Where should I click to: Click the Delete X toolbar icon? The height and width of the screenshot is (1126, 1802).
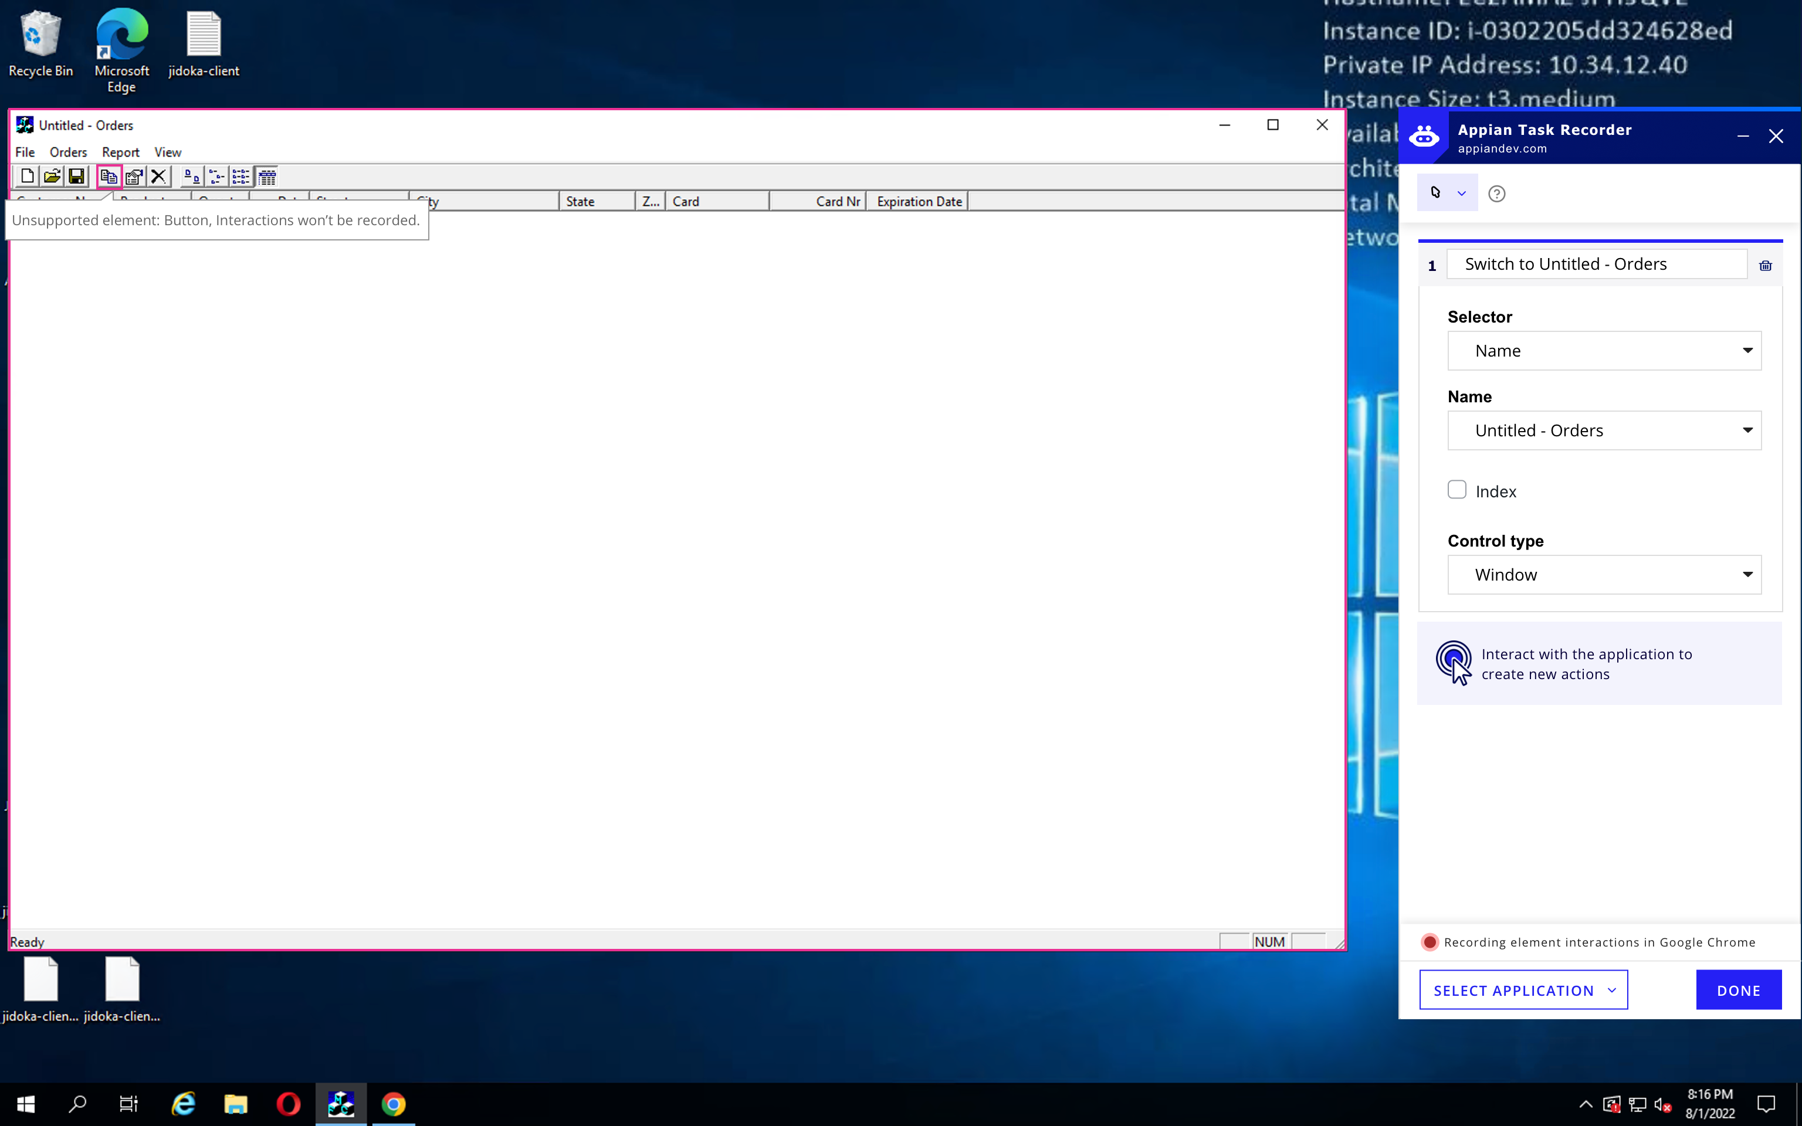[158, 177]
